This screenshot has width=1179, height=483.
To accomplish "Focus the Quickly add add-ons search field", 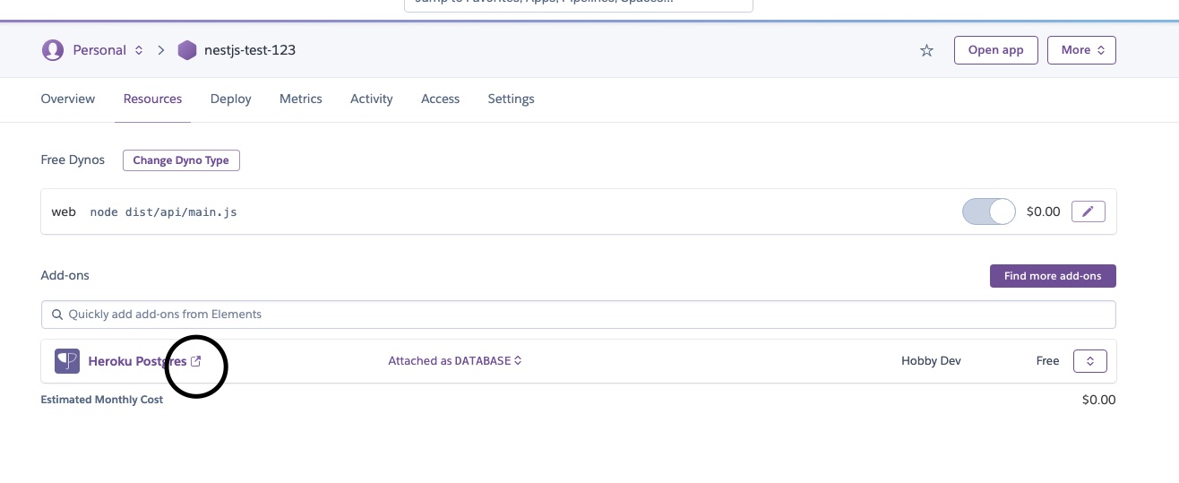I will click(x=579, y=315).
